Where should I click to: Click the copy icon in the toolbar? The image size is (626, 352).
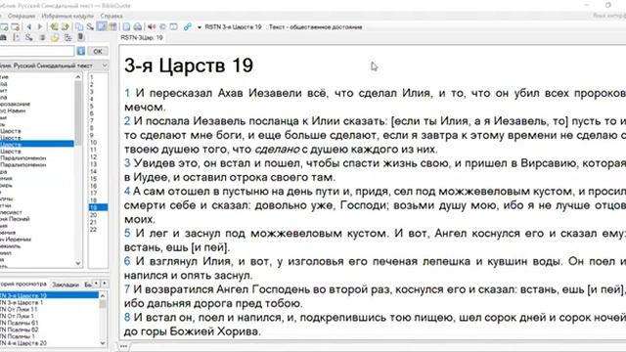pos(79,26)
